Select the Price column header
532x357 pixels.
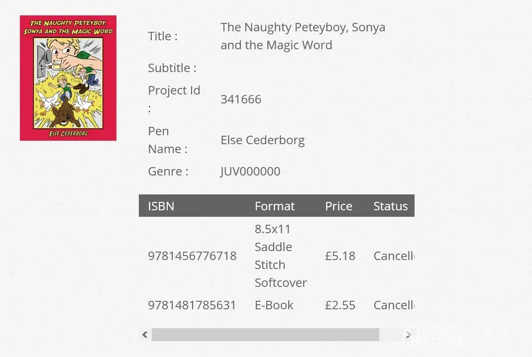[338, 206]
